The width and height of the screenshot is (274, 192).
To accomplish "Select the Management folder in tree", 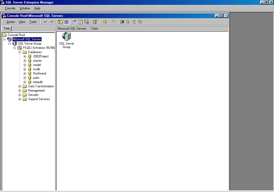I will [36, 91].
